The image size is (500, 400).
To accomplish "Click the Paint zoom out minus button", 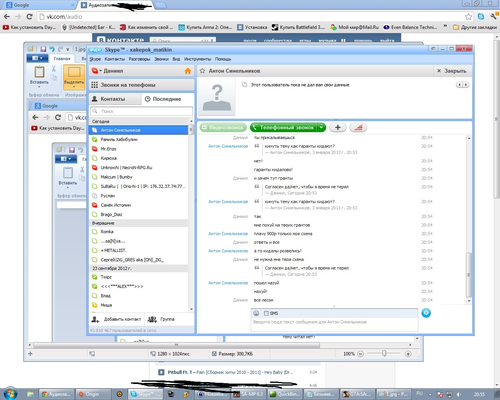I will 361,354.
